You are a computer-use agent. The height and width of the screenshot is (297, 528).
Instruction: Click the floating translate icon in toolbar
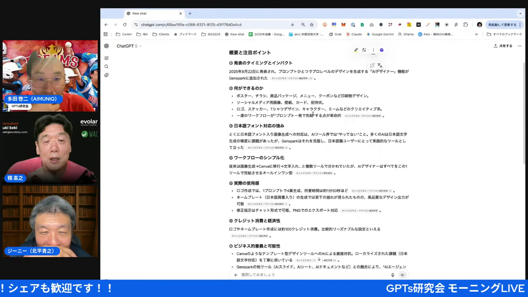[x=364, y=50]
